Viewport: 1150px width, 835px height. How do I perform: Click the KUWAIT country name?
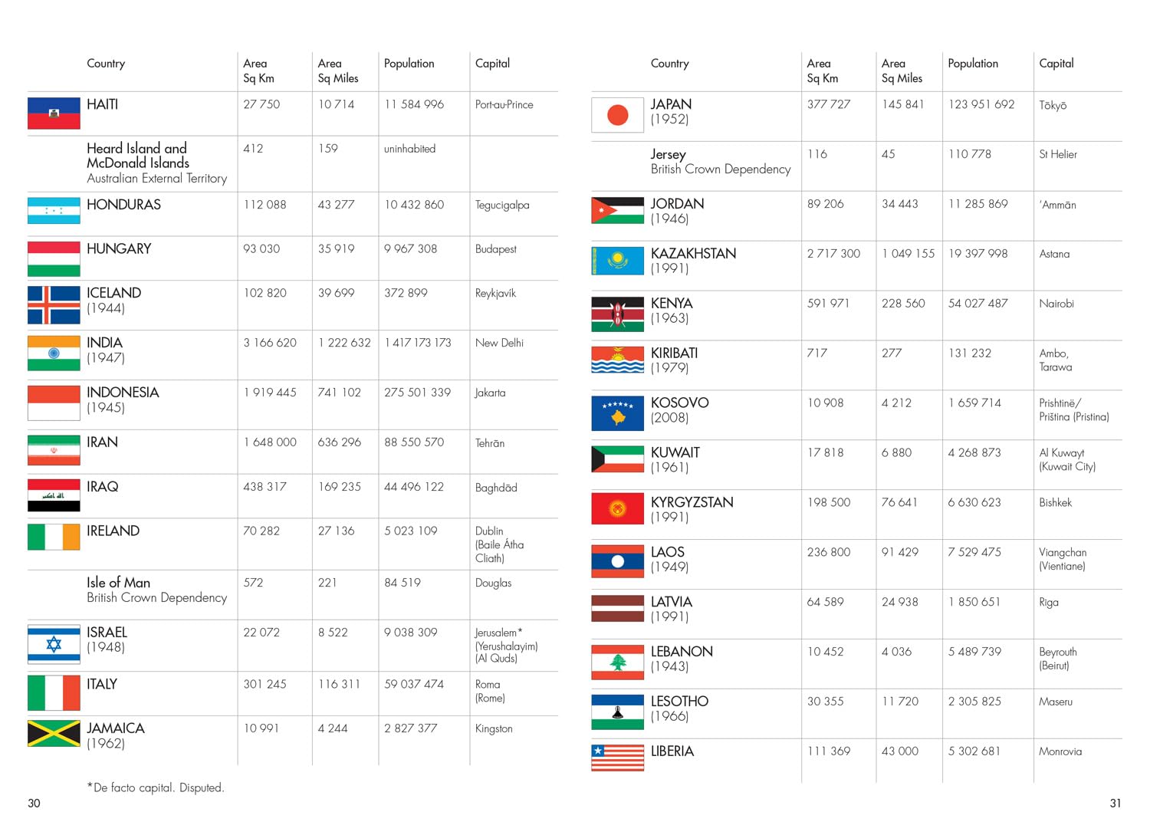(x=675, y=452)
